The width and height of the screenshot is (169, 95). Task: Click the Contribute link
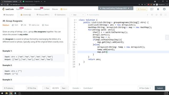click(88, 88)
